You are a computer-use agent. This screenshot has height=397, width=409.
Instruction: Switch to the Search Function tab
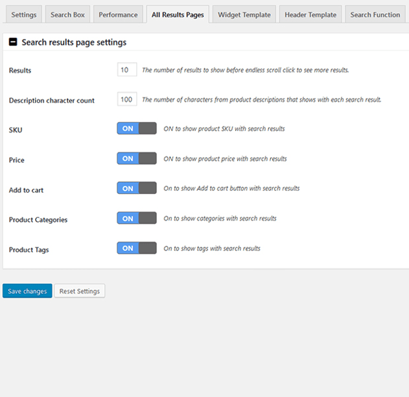click(375, 15)
